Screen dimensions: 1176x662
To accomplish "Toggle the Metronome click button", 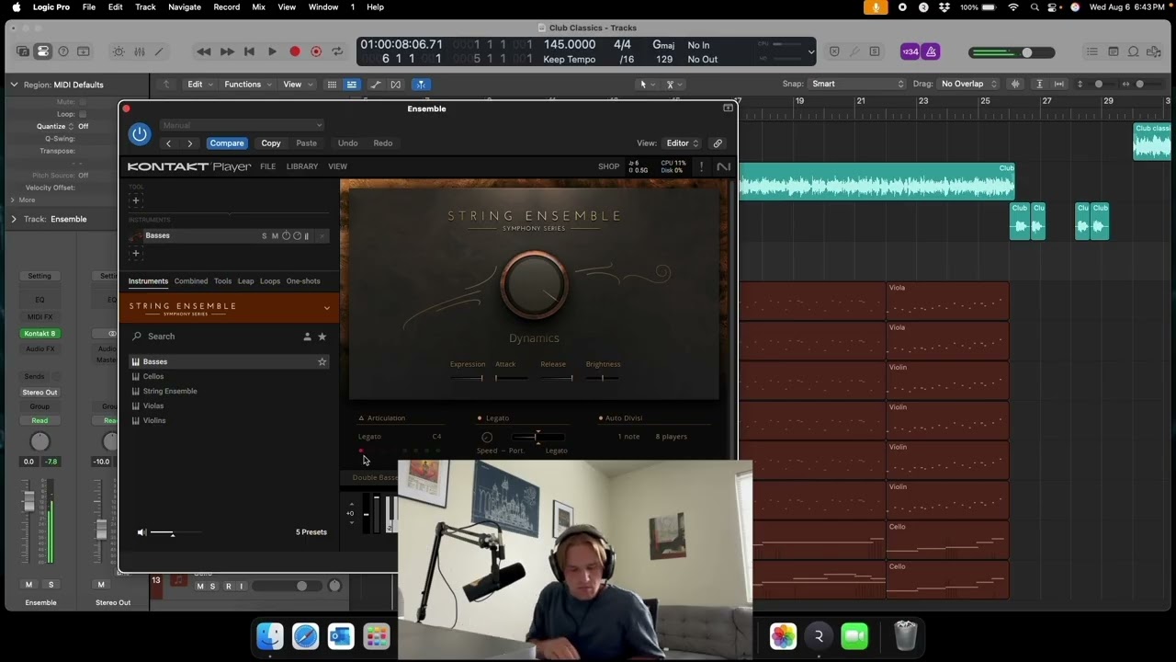I will [931, 51].
